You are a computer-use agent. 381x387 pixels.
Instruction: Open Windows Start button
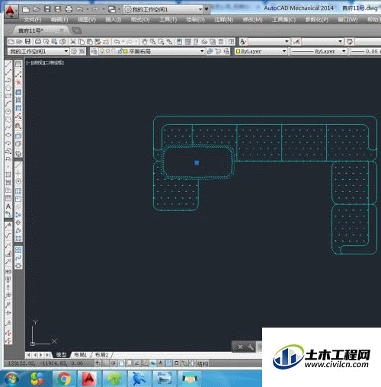click(x=12, y=379)
